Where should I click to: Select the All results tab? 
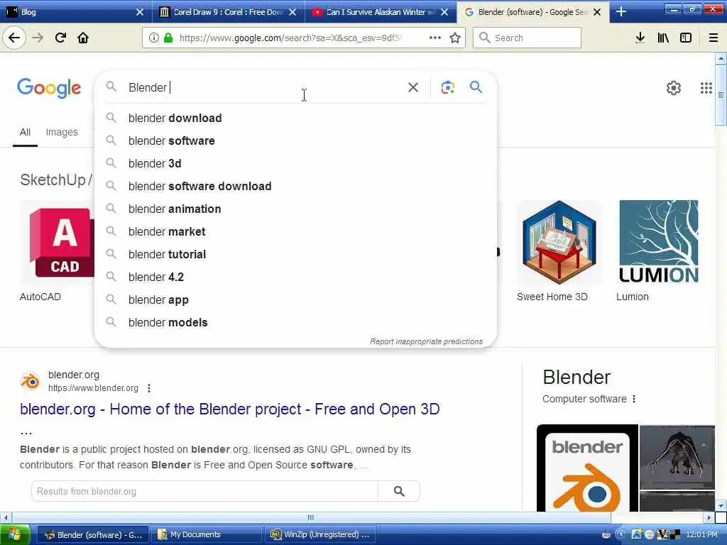tap(25, 133)
